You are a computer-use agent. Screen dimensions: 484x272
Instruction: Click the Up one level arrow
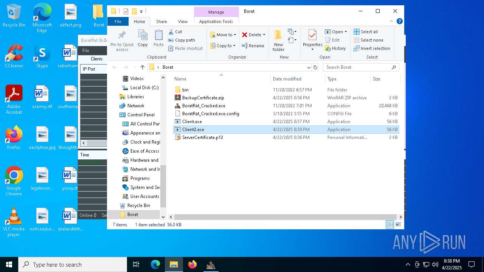(142, 67)
